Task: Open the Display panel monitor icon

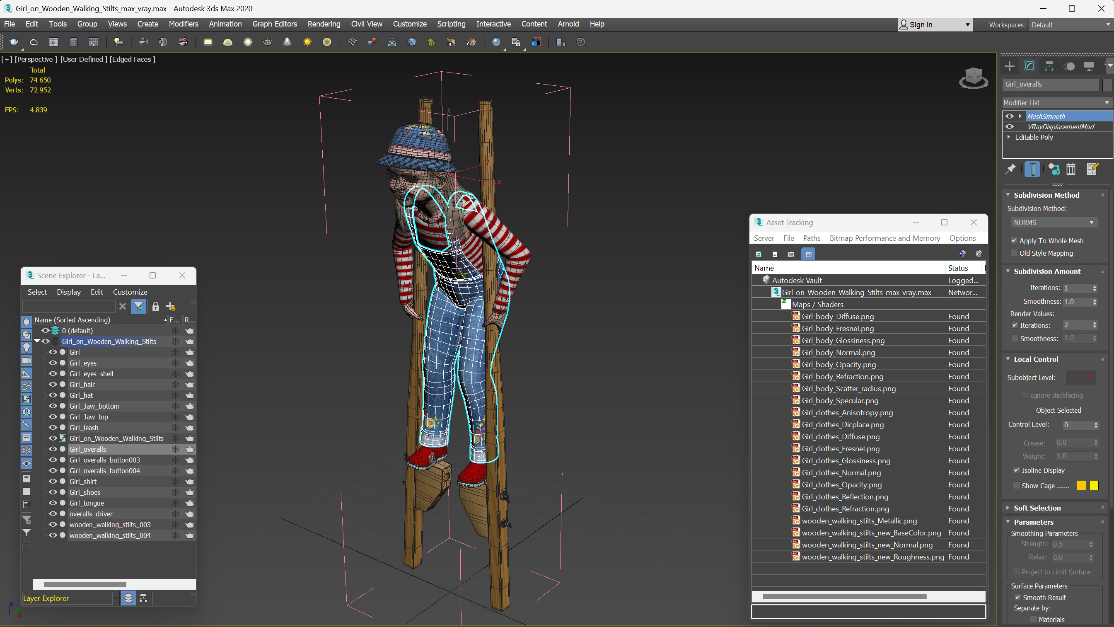Action: click(x=1089, y=66)
